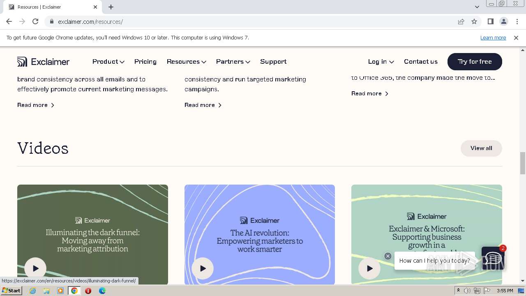Open Opera from taskbar
Image resolution: width=526 pixels, height=296 pixels.
point(88,291)
